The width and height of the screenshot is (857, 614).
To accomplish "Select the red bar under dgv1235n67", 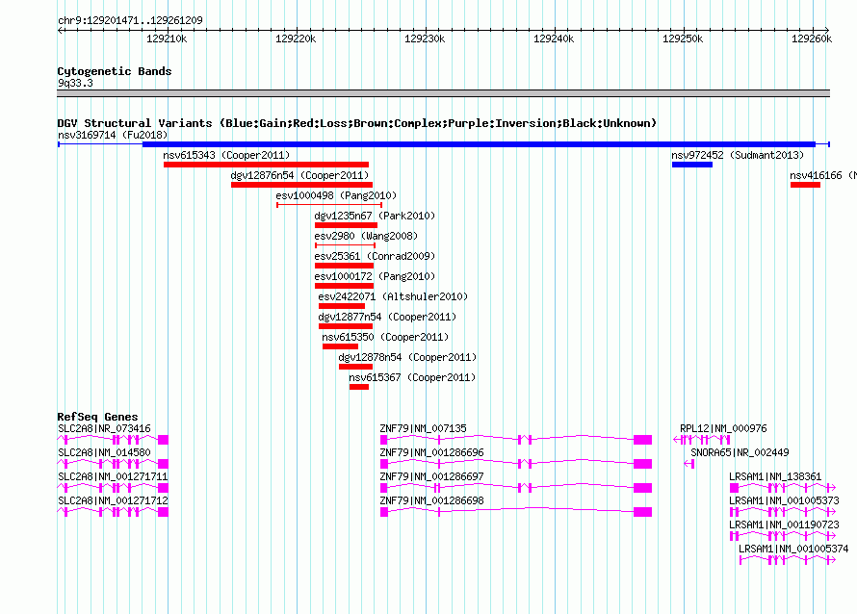I will [x=346, y=225].
